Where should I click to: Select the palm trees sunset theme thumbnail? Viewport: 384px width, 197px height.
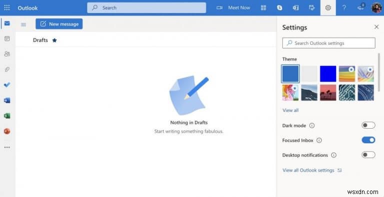[x=328, y=93]
